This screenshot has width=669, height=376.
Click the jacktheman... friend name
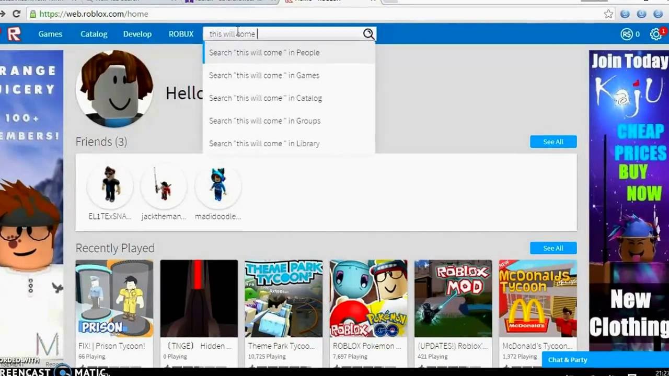(x=164, y=216)
